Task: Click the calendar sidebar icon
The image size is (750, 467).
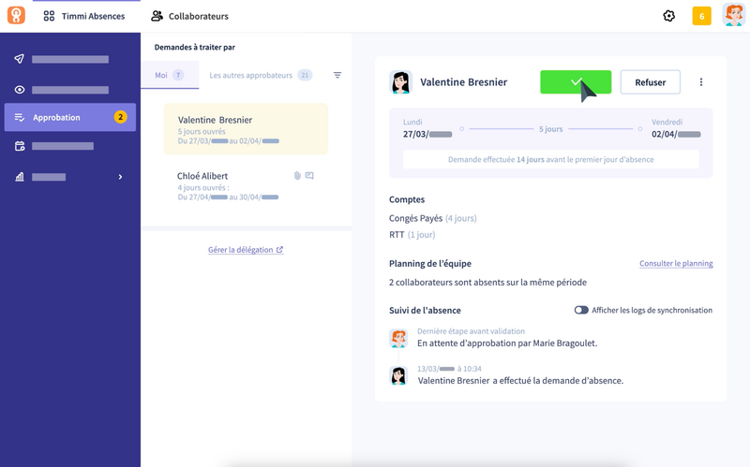Action: [20, 146]
